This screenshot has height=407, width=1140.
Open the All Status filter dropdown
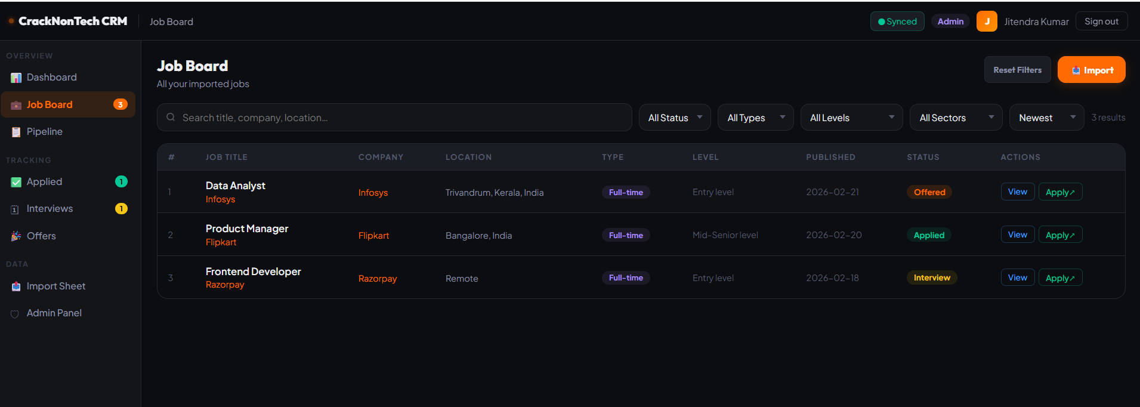pos(675,118)
